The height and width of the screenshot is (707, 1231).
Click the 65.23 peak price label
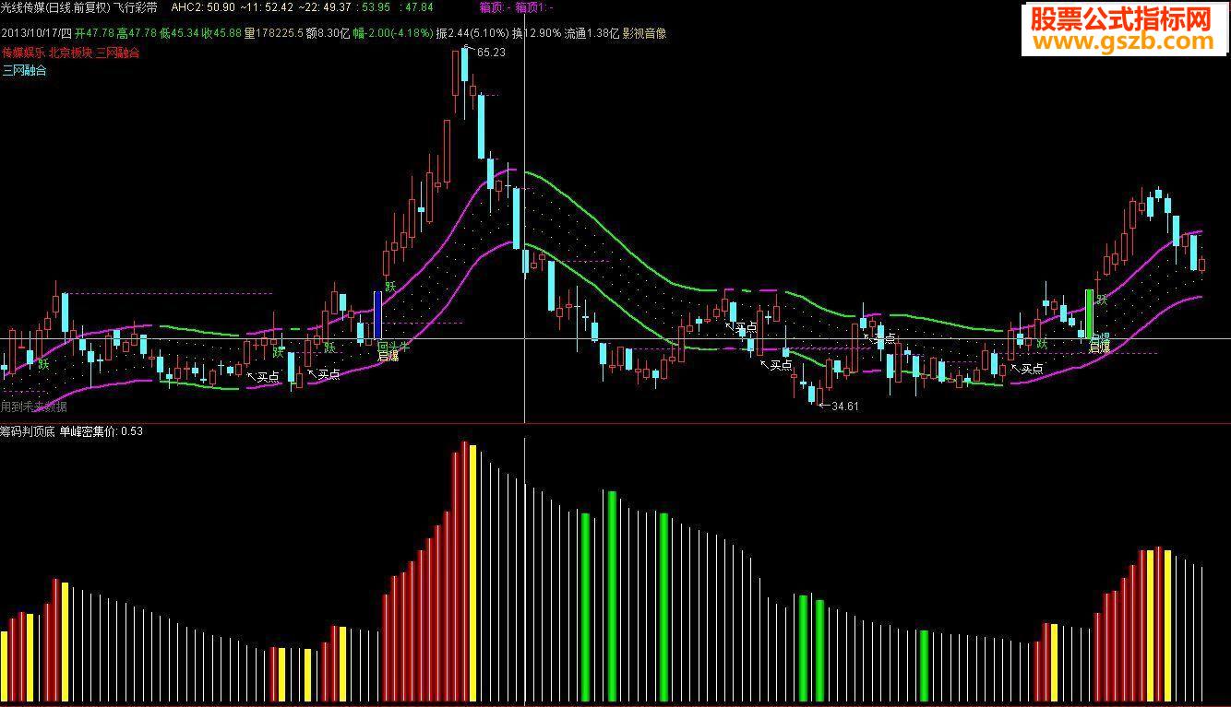click(492, 53)
